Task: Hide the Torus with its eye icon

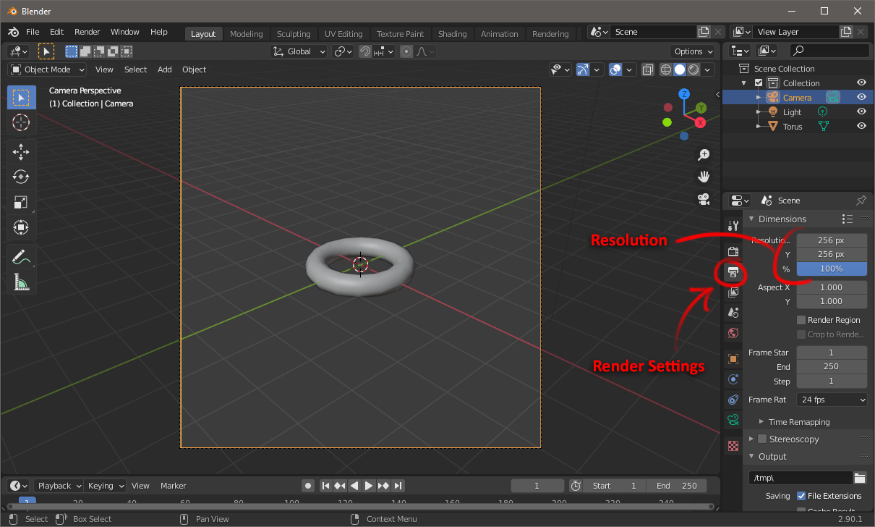Action: click(x=861, y=126)
